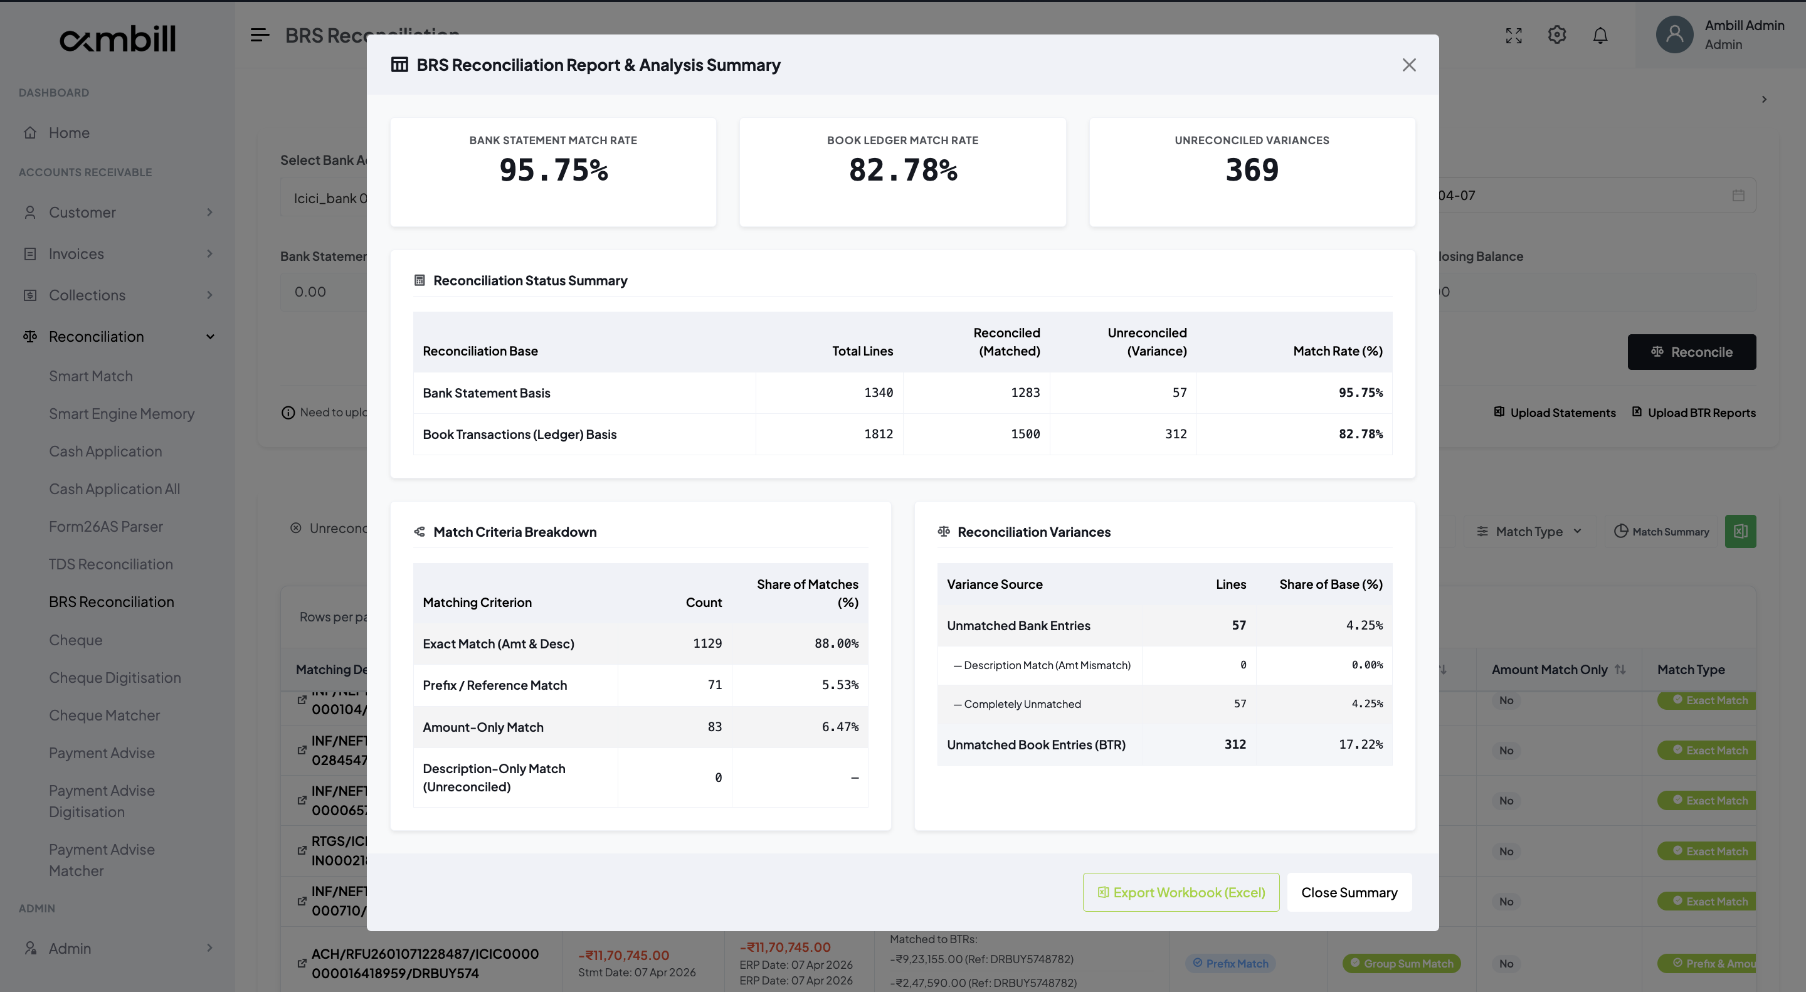Click Amount-Only Match row
This screenshot has width=1806, height=992.
640,726
